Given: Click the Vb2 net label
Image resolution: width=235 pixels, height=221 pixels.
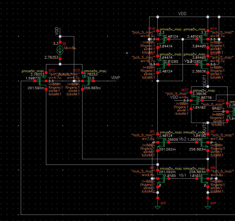Looking at the screenshot, I should 183,139.
